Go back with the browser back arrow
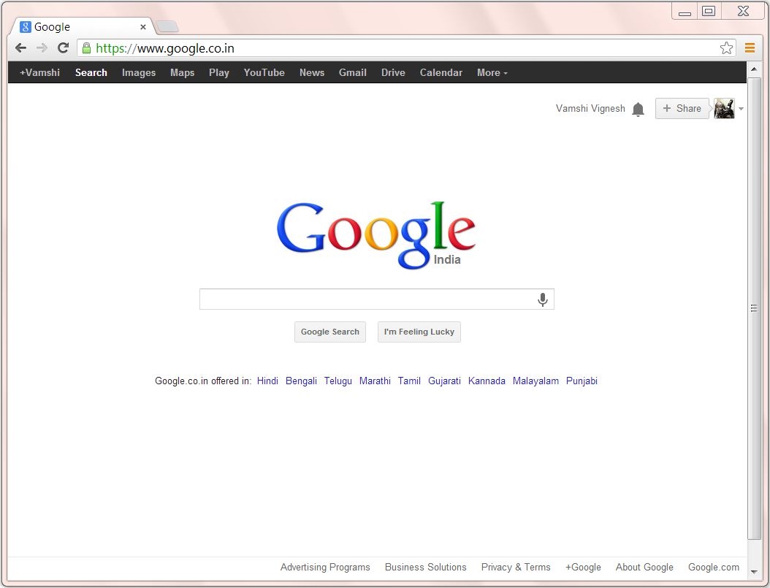770x588 pixels. [20, 47]
